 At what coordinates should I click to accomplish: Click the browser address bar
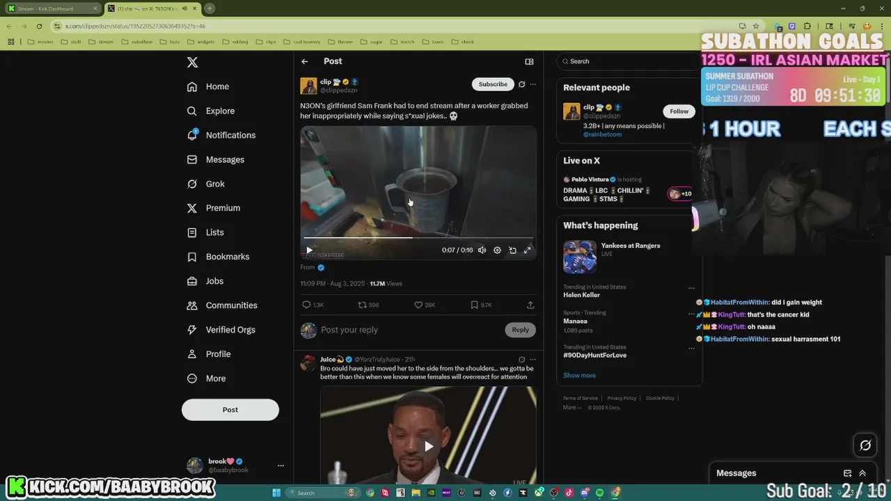tap(390, 26)
